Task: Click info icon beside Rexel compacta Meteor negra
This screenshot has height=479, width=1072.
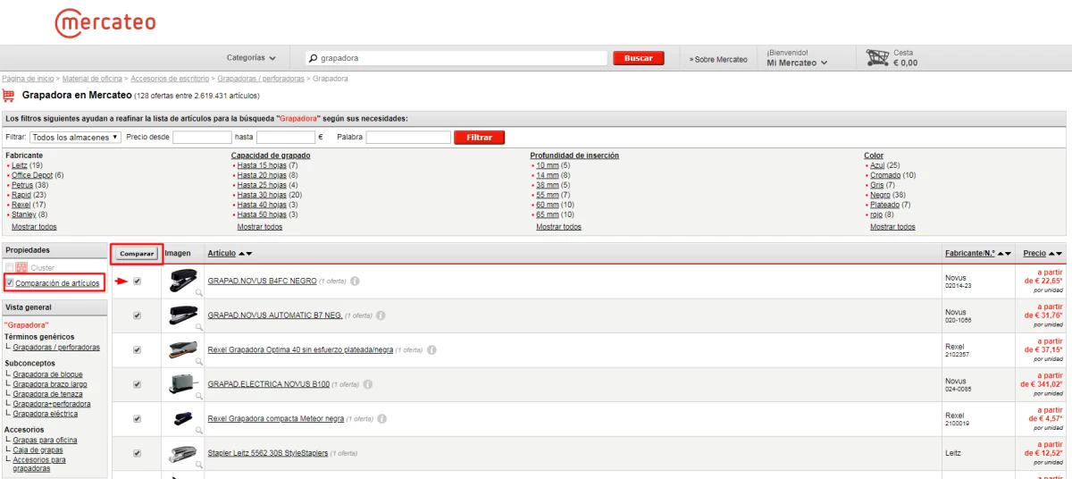Action: click(381, 418)
